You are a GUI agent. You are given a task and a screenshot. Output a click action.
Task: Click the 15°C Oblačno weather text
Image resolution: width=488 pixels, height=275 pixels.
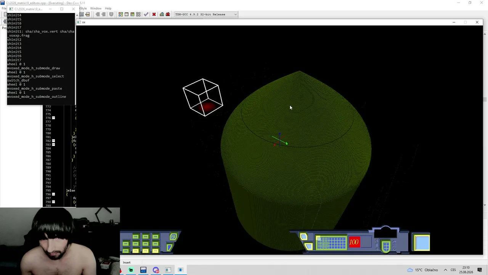426,270
